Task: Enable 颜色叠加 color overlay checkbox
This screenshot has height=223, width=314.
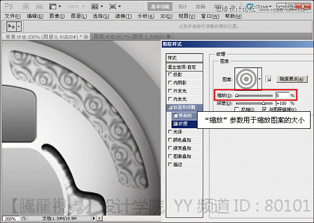Action: 170,140
